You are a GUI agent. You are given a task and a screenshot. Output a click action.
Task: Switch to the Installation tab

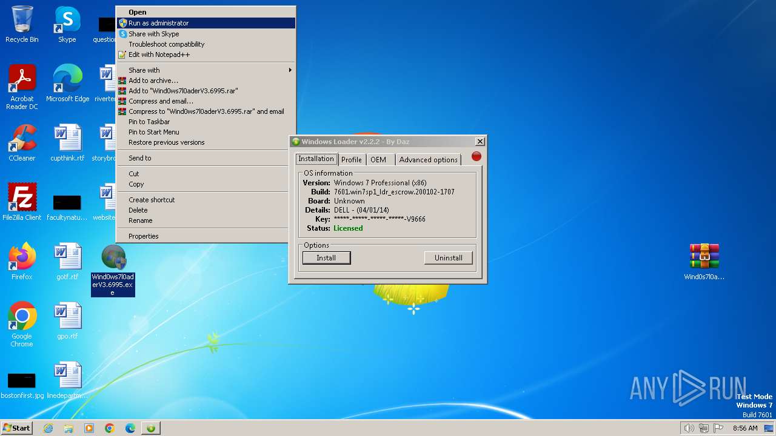tap(316, 159)
